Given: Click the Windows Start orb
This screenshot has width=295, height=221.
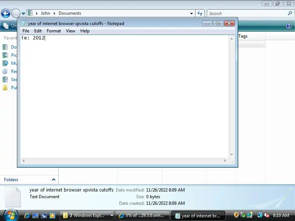Looking at the screenshot, I should (10, 215).
